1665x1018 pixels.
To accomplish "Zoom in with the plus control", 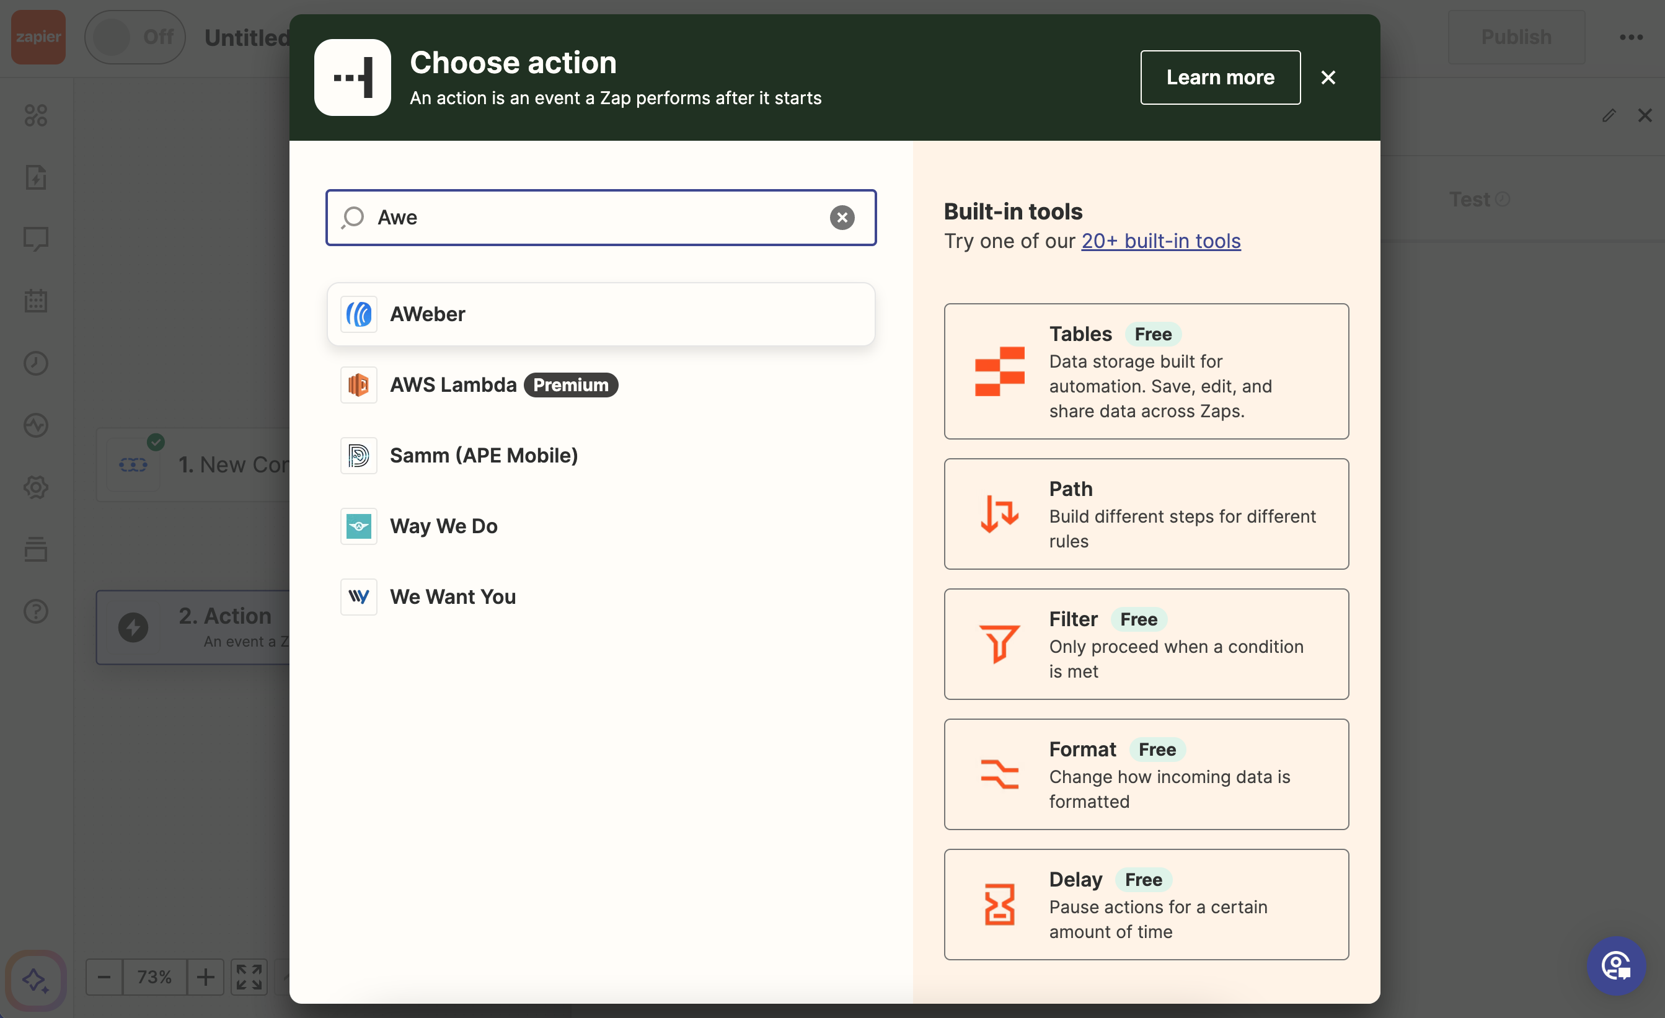I will [x=206, y=976].
